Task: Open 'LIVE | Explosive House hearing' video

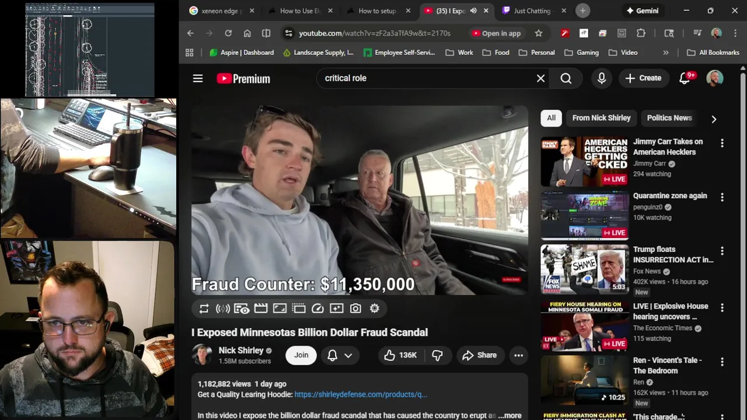Action: (671, 311)
